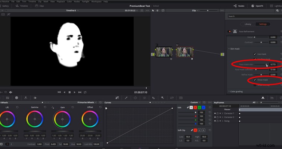Toggle Face Refinement effect enable switch
The image size is (282, 149).
coord(229,32)
